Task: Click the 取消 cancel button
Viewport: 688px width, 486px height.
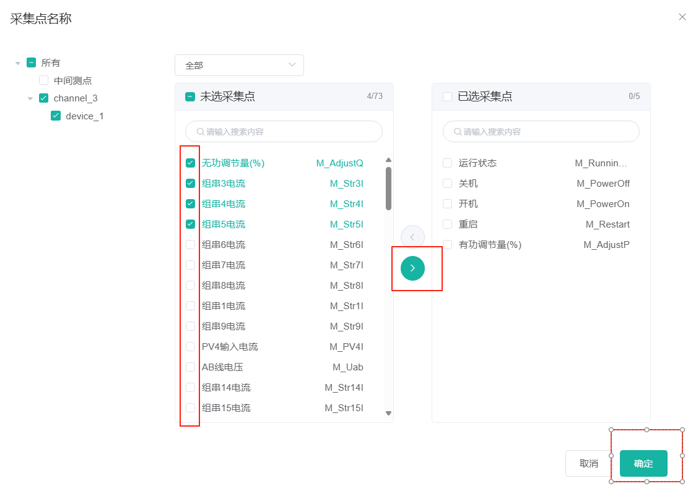Action: 588,463
